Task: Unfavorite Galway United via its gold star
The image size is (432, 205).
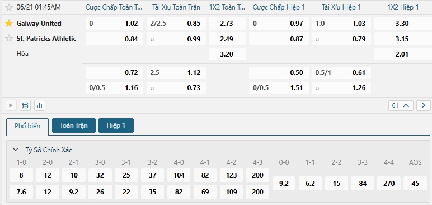Action: pos(9,24)
